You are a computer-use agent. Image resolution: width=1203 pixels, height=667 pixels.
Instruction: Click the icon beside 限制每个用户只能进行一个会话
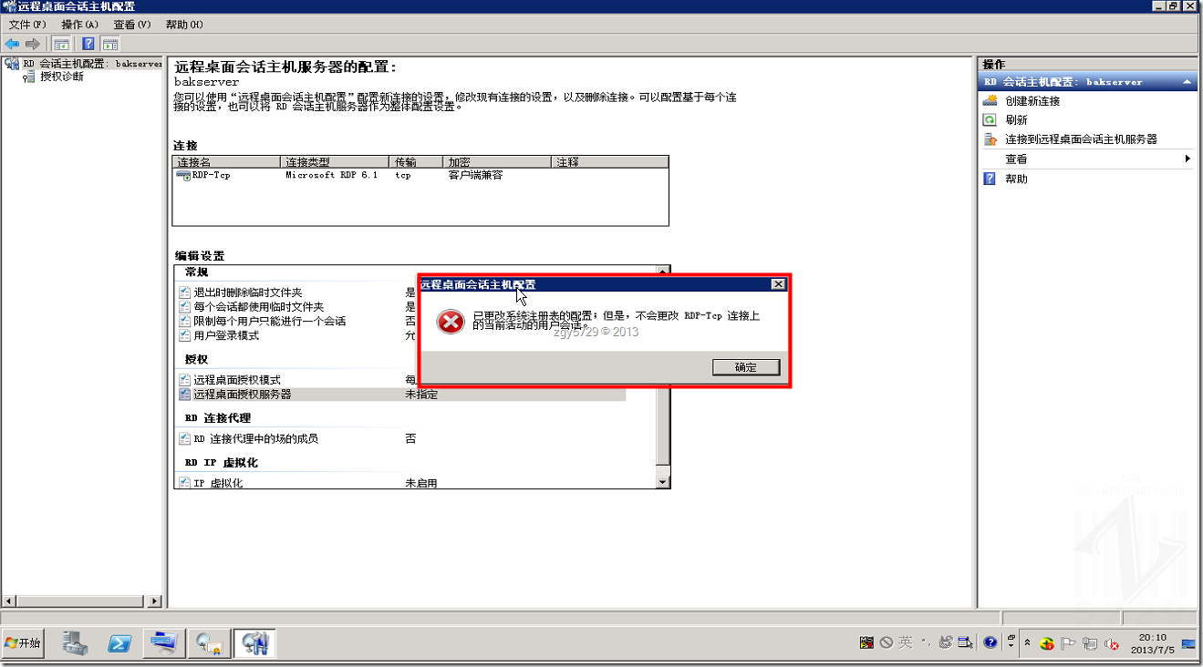185,322
